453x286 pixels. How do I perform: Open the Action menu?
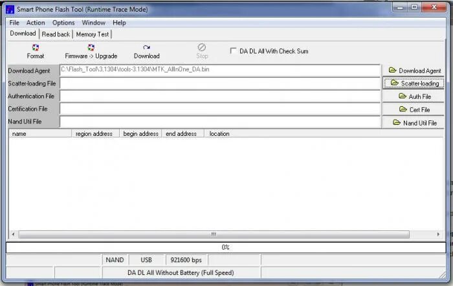point(36,23)
